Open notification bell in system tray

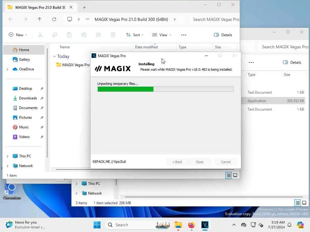(289, 225)
